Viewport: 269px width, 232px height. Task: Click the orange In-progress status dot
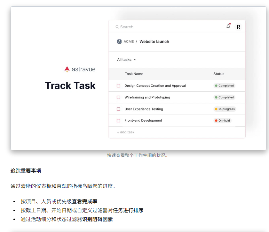216,109
